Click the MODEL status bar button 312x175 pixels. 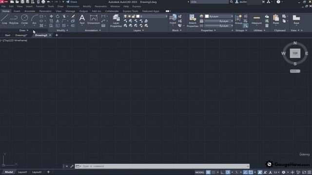[199, 172]
